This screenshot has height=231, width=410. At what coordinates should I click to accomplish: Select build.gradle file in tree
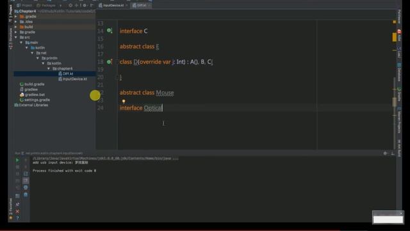(32, 84)
